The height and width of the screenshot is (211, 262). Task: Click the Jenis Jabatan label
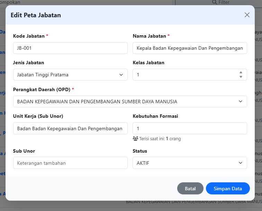(29, 63)
